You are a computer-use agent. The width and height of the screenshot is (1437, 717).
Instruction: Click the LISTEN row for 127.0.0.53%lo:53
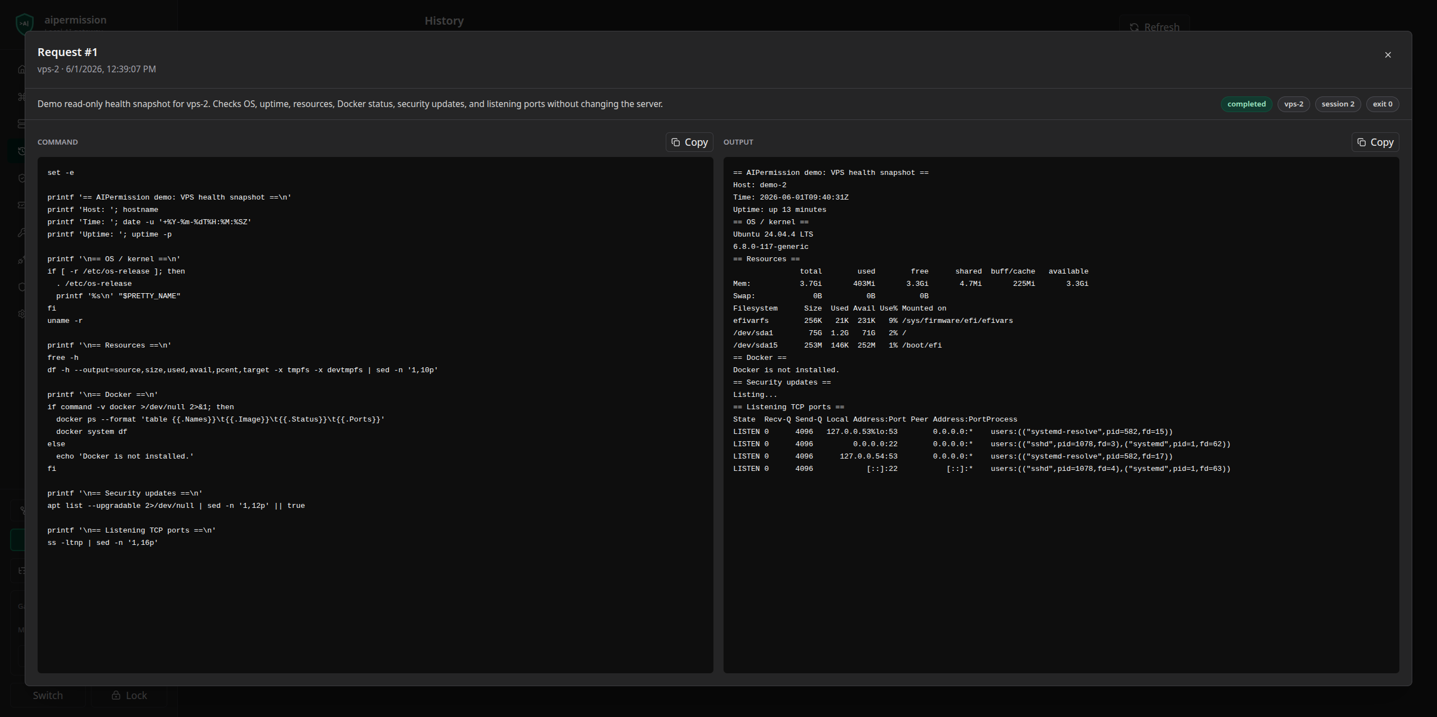pos(953,432)
